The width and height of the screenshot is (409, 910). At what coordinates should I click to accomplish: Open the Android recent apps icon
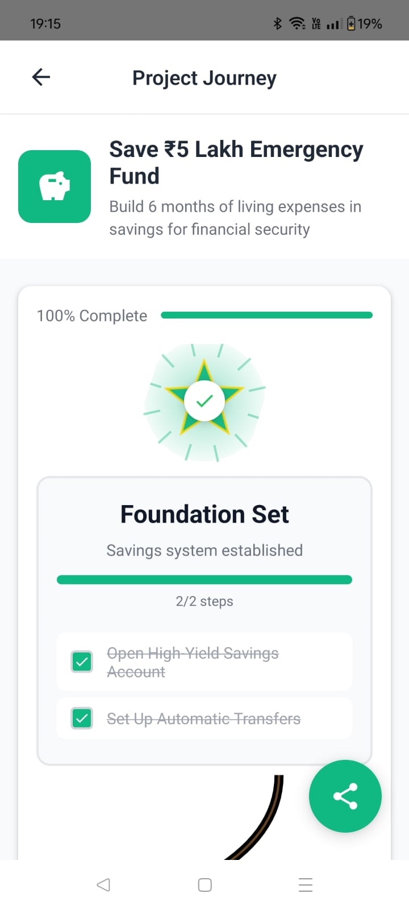pos(306,885)
